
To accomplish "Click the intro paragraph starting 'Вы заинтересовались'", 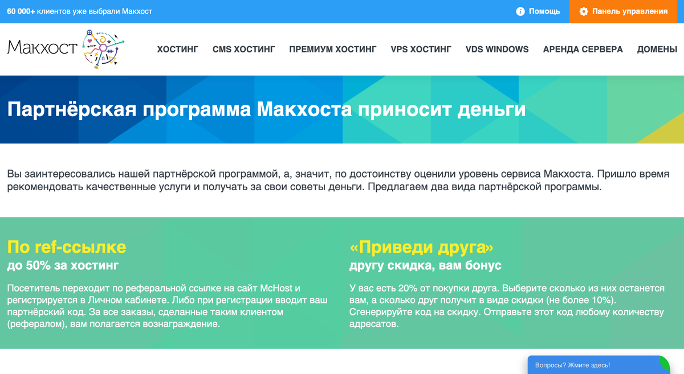I will [x=338, y=179].
